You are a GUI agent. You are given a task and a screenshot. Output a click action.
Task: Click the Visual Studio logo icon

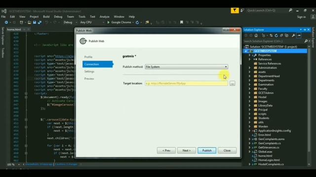(x=3, y=11)
